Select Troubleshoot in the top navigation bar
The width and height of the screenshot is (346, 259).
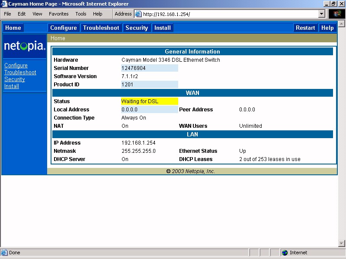pyautogui.click(x=101, y=28)
